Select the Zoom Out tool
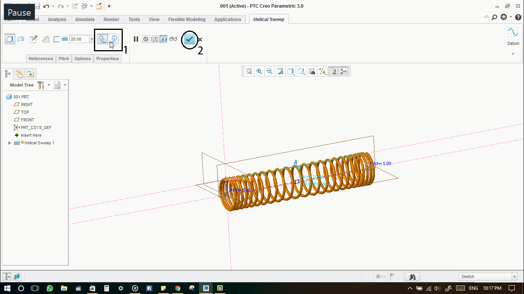 pyautogui.click(x=270, y=71)
